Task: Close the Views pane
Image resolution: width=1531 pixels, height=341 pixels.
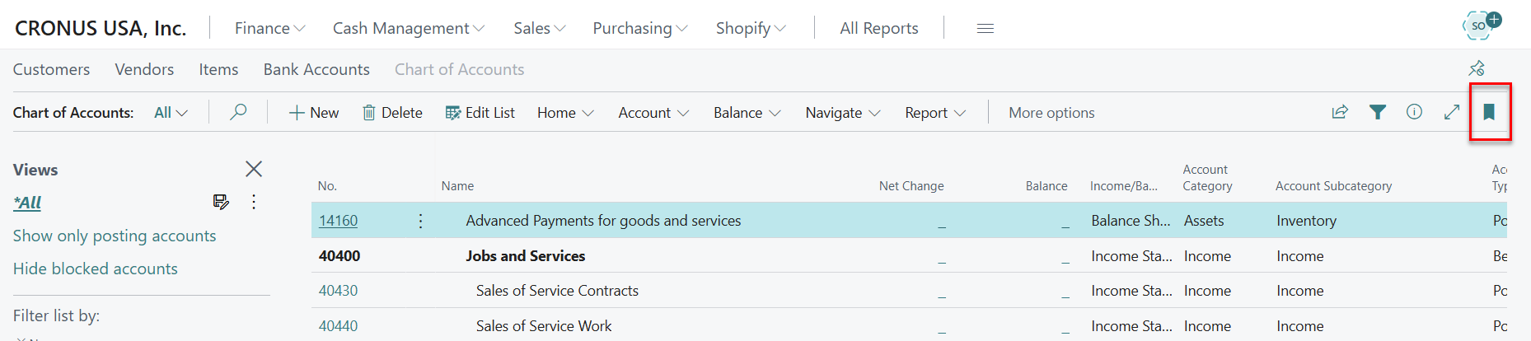Action: point(254,169)
